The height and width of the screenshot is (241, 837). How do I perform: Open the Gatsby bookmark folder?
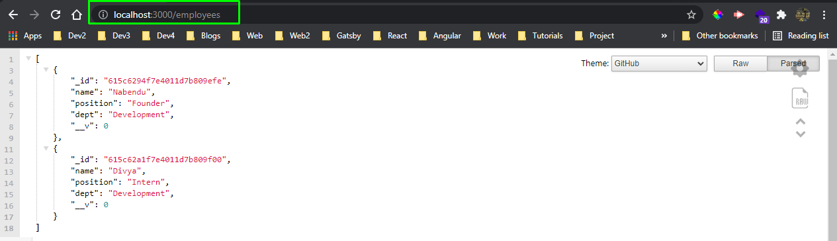point(341,36)
